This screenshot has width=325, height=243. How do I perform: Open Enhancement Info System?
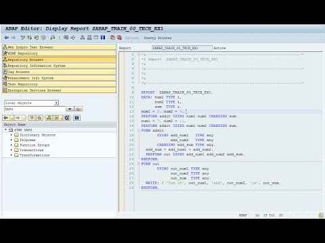click(x=60, y=78)
